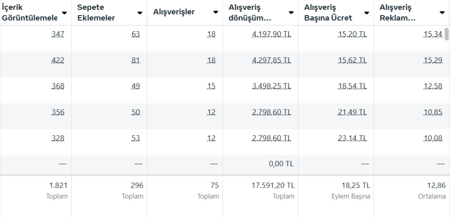Click cost per purchase 18,54 TL
This screenshot has width=450, height=218.
point(353,86)
